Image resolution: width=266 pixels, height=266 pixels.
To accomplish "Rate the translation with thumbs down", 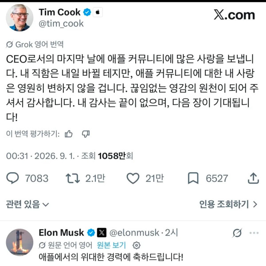I will 86,134.
